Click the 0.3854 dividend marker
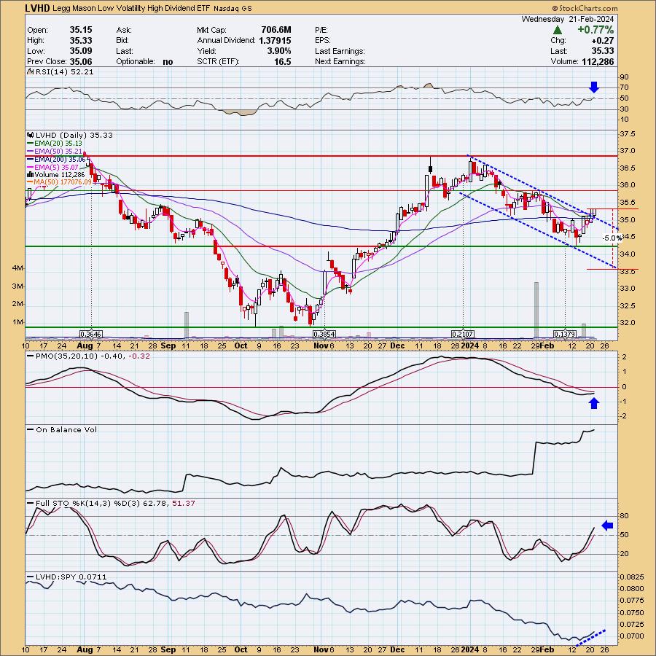The width and height of the screenshot is (656, 656). coord(324,334)
